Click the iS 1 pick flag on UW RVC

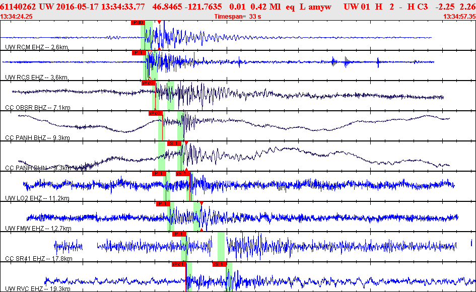pos(220,264)
